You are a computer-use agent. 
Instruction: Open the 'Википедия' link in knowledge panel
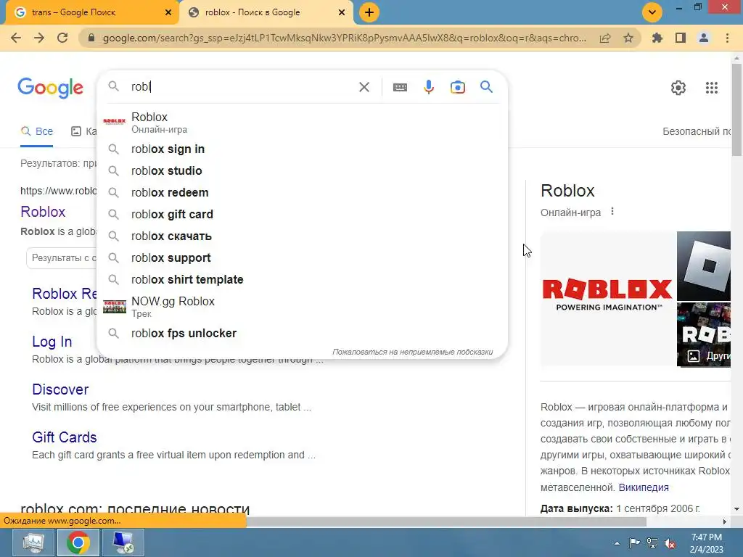click(644, 487)
